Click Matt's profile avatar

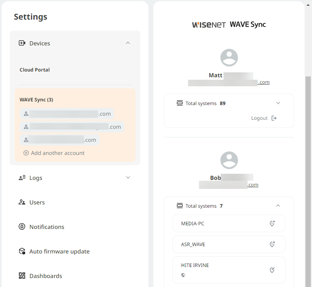[x=229, y=58]
